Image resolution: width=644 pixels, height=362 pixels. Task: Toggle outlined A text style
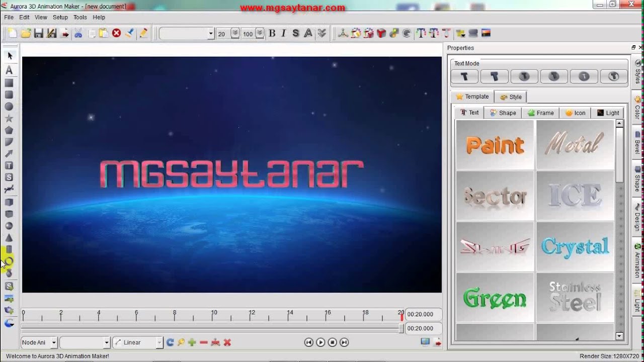[308, 33]
